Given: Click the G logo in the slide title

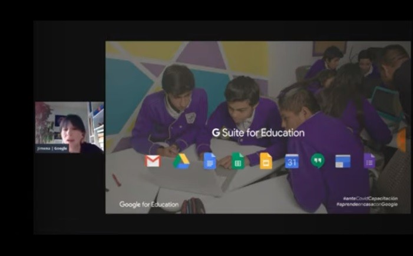Looking at the screenshot, I should [216, 133].
